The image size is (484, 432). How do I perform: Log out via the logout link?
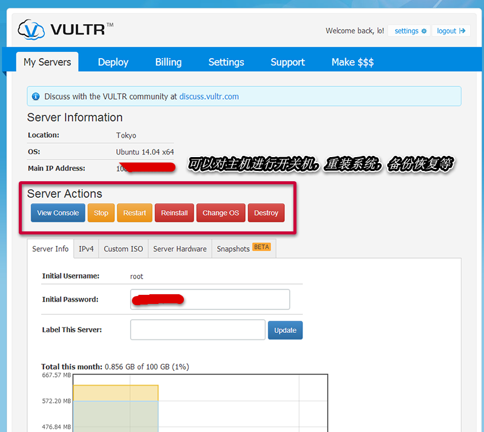pyautogui.click(x=451, y=31)
